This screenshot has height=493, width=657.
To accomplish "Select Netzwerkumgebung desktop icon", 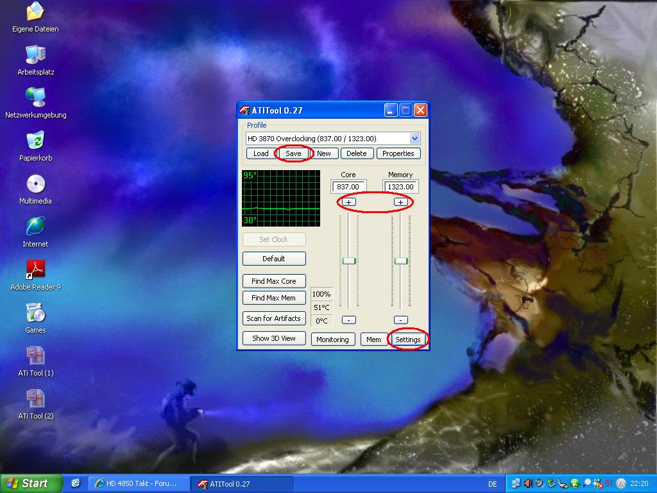I will pyautogui.click(x=36, y=103).
